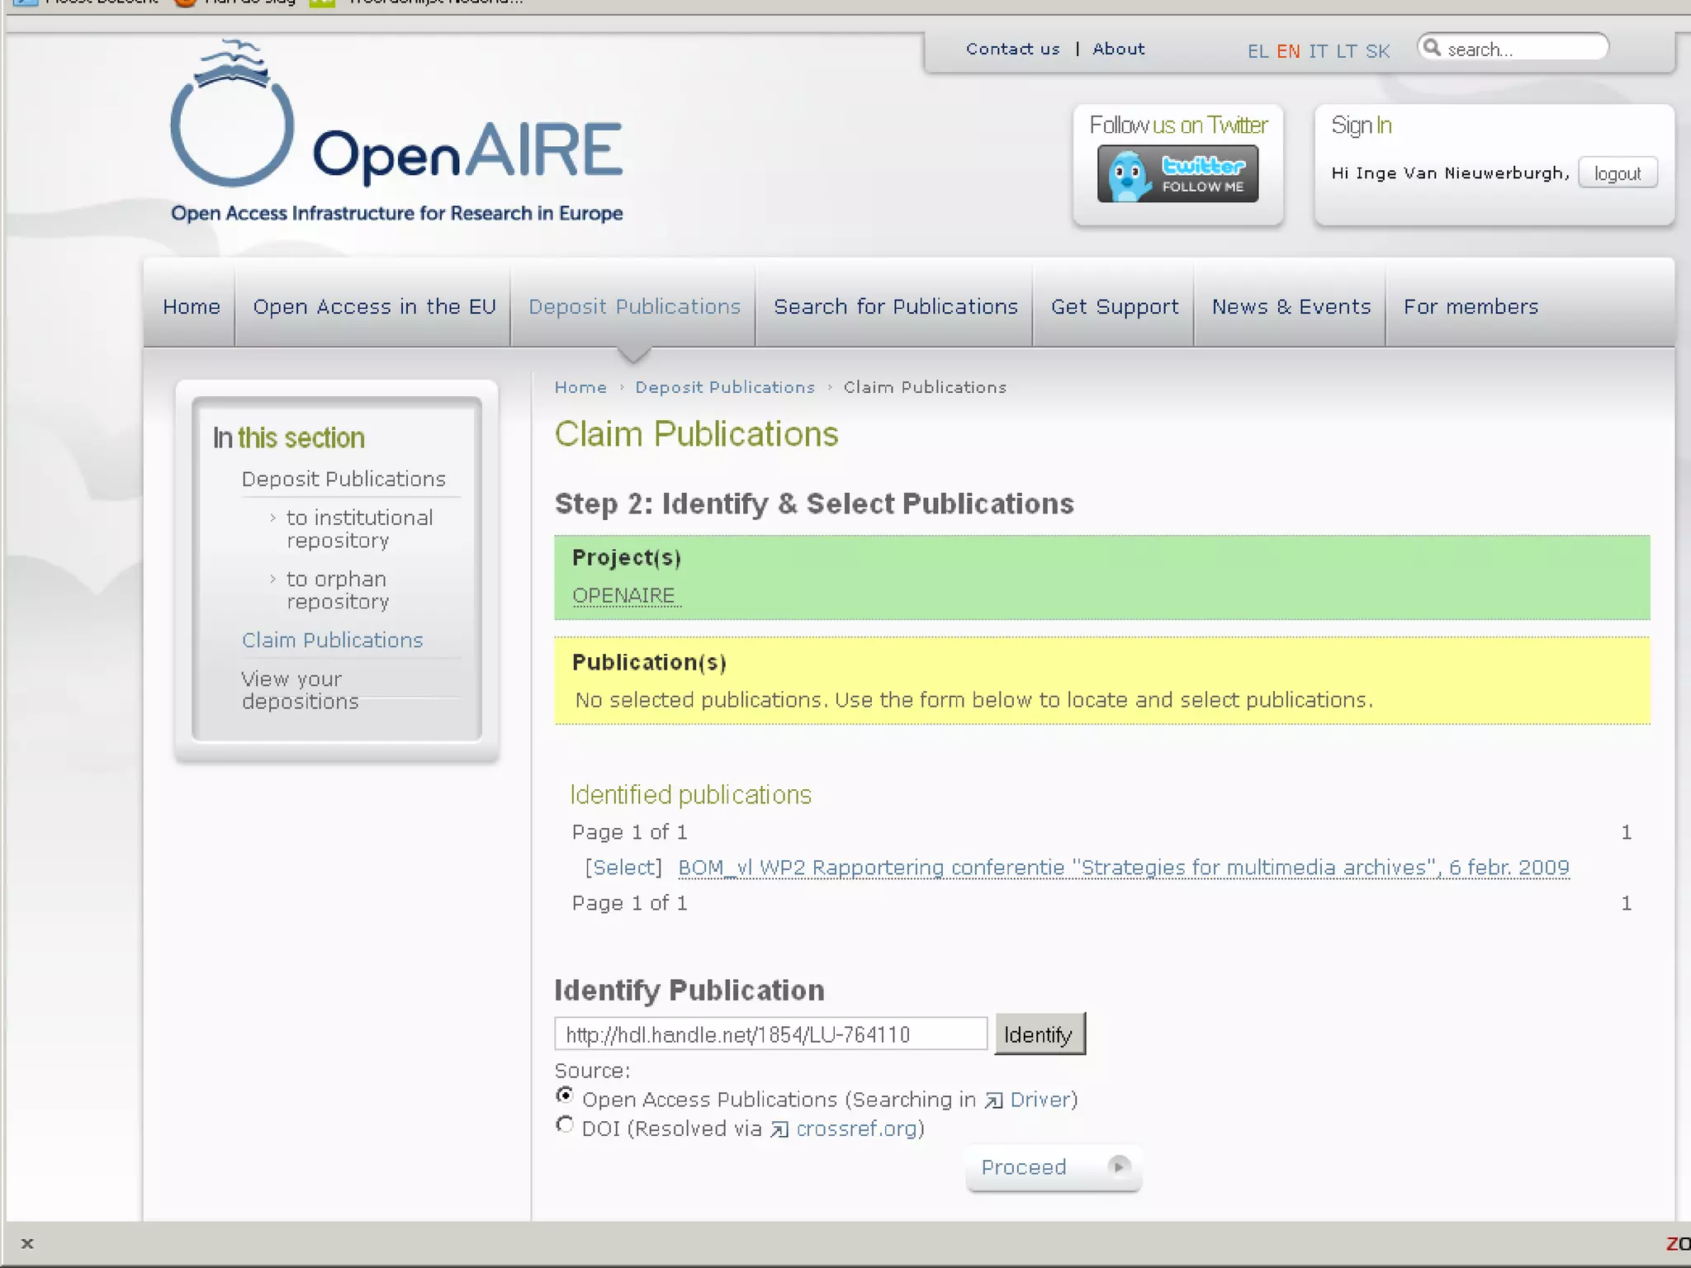
Task: Go to Search for Publications tab
Action: tap(895, 306)
